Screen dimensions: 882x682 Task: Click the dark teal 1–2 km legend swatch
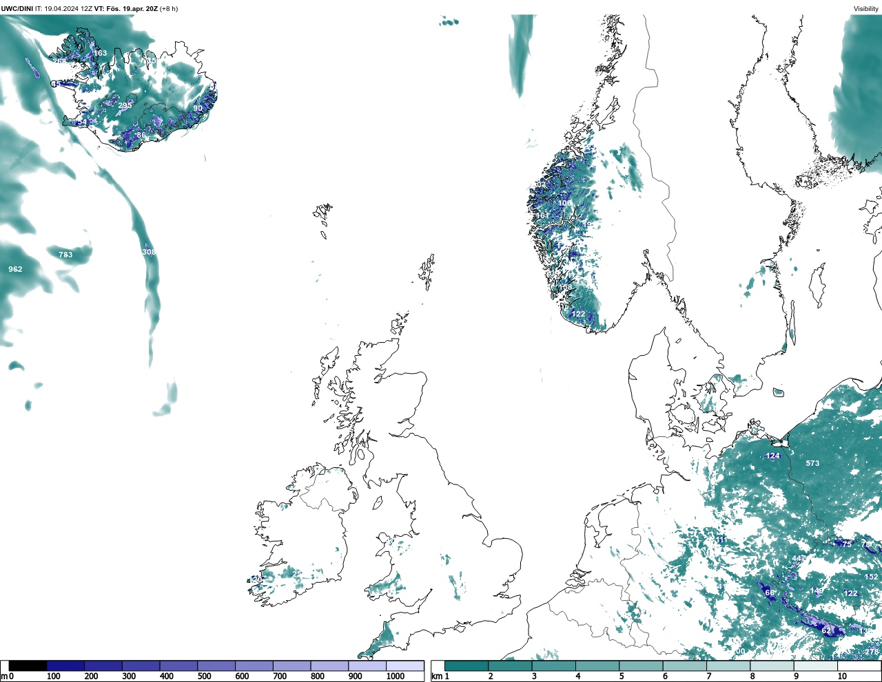466,666
